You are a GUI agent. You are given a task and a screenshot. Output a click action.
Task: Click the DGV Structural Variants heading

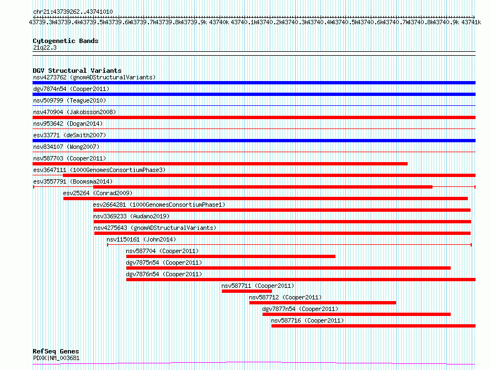pos(77,71)
